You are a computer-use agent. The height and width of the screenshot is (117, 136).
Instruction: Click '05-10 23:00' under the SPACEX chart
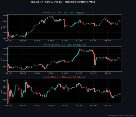click(x=23, y=105)
